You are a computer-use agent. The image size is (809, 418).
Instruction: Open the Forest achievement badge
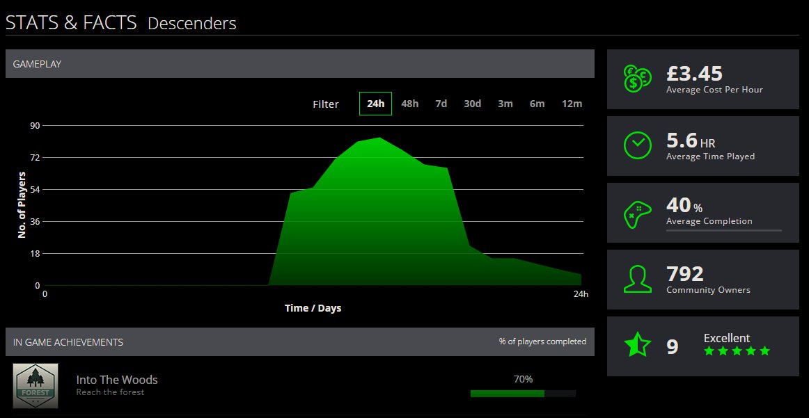[35, 385]
